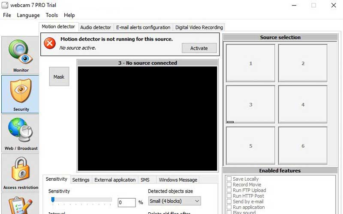Select source 1 in Source selection
343x214 pixels.
[x=250, y=63]
